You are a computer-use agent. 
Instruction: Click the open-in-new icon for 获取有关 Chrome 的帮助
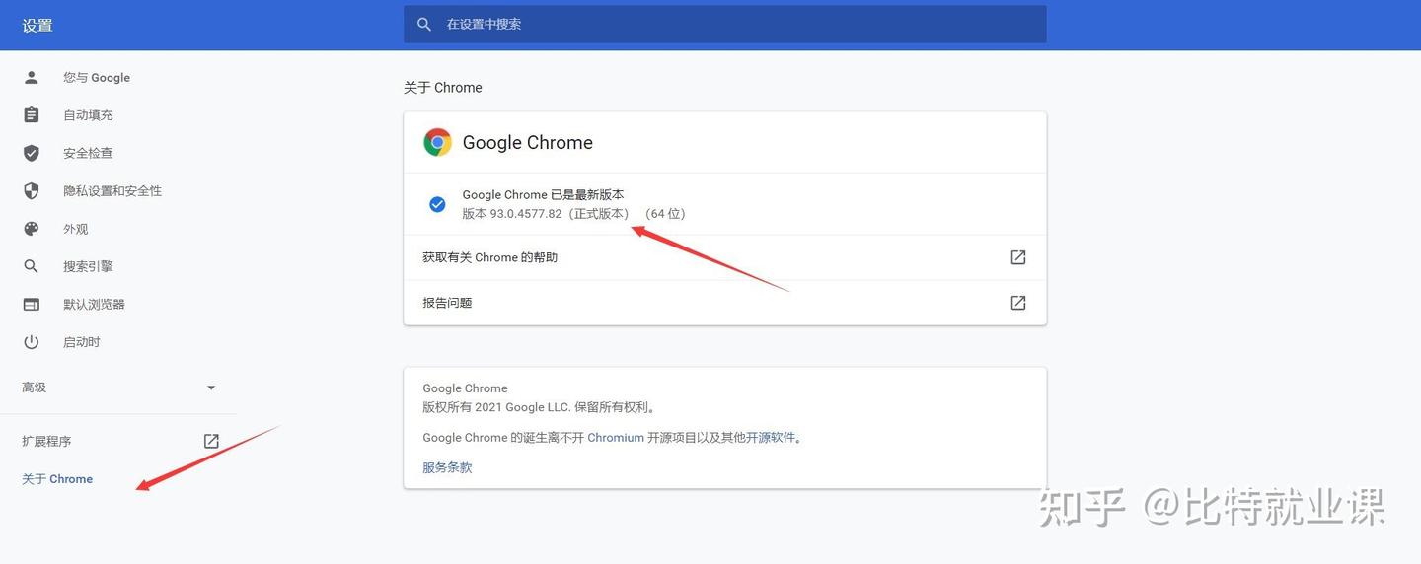pyautogui.click(x=1018, y=257)
